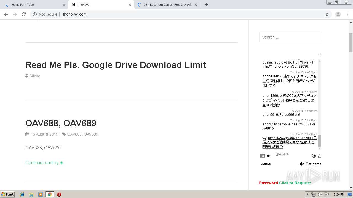This screenshot has width=353, height=198.
Task: Bookmark this page with the star
Action: [327, 14]
